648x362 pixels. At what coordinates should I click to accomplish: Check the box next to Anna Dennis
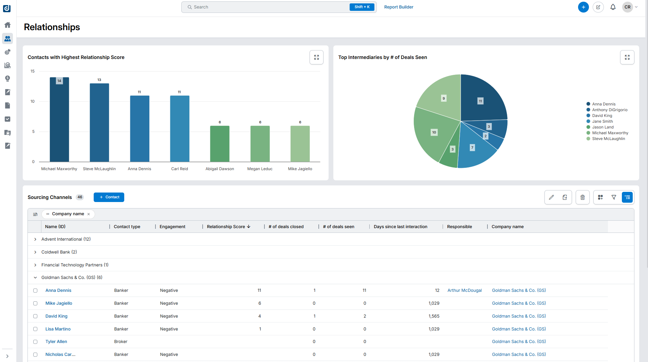tap(35, 290)
